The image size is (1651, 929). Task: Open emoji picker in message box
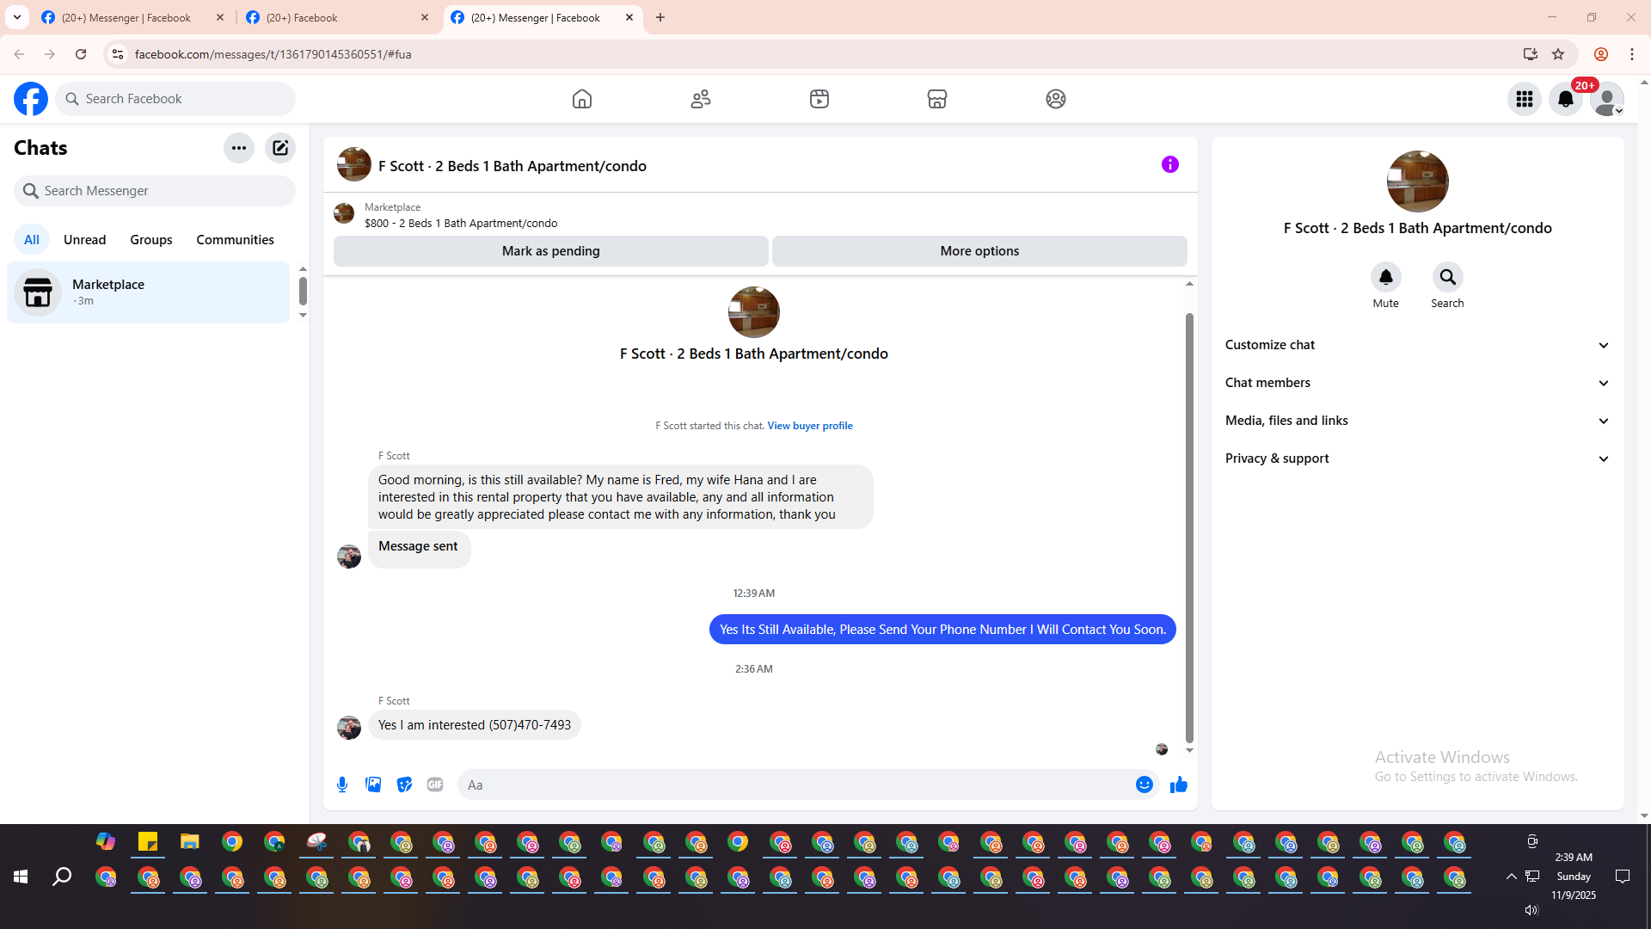(1144, 784)
